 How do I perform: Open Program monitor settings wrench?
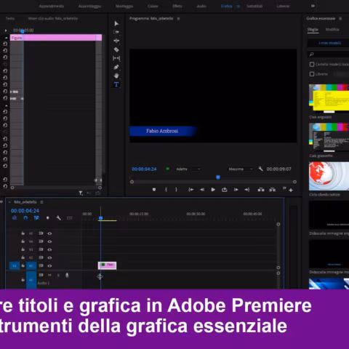pyautogui.click(x=260, y=169)
